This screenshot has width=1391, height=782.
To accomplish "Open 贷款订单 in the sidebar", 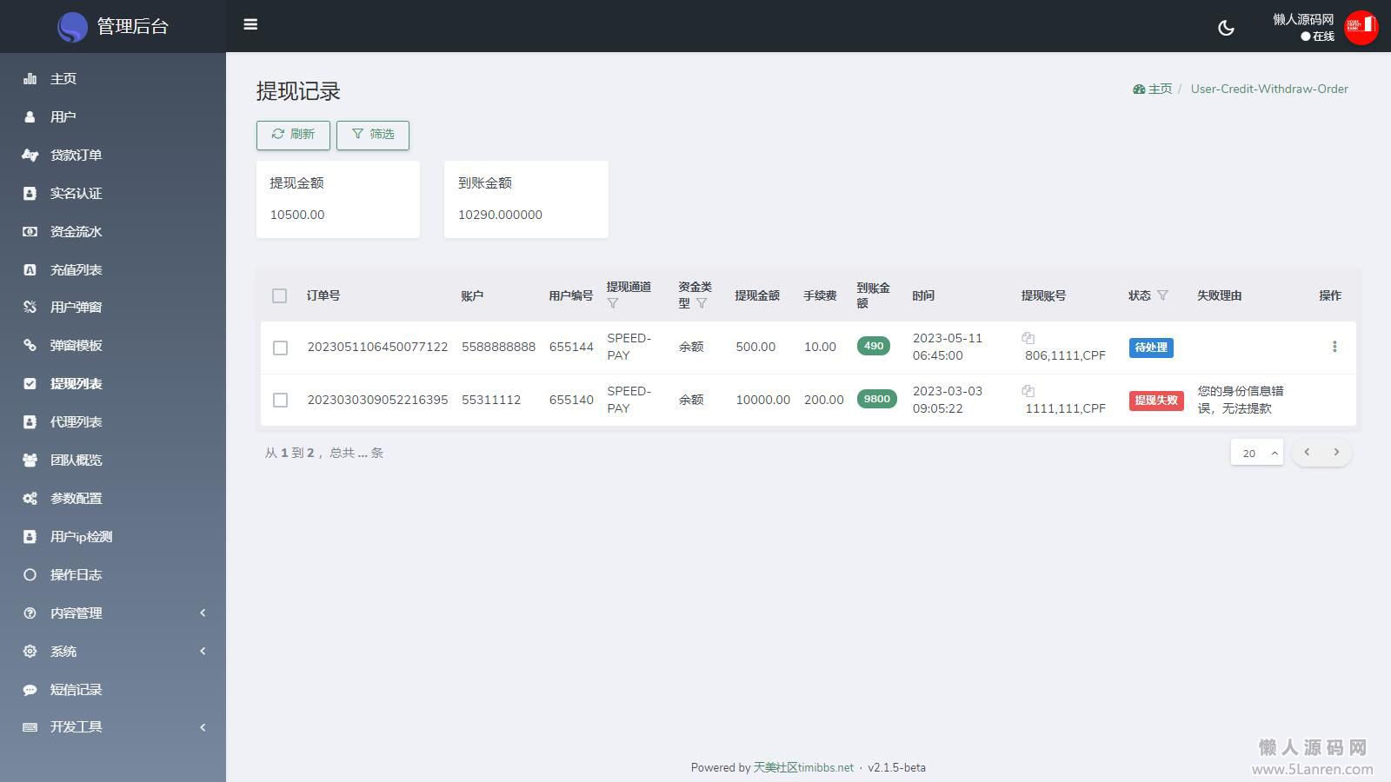I will pyautogui.click(x=77, y=155).
